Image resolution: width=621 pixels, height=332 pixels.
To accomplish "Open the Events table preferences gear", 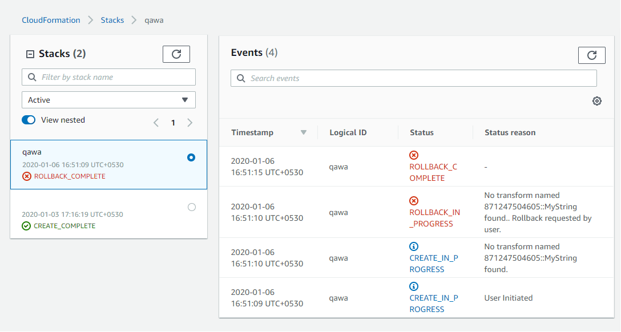I will click(596, 100).
